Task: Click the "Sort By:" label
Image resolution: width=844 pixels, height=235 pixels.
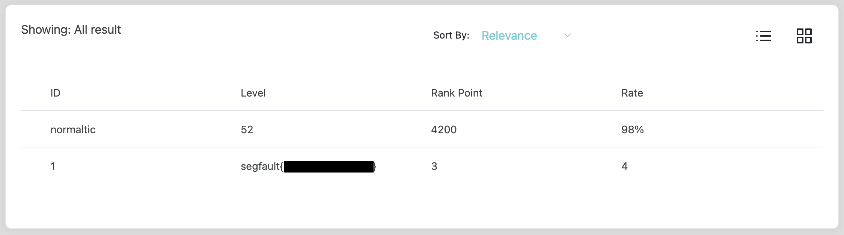Action: click(451, 35)
